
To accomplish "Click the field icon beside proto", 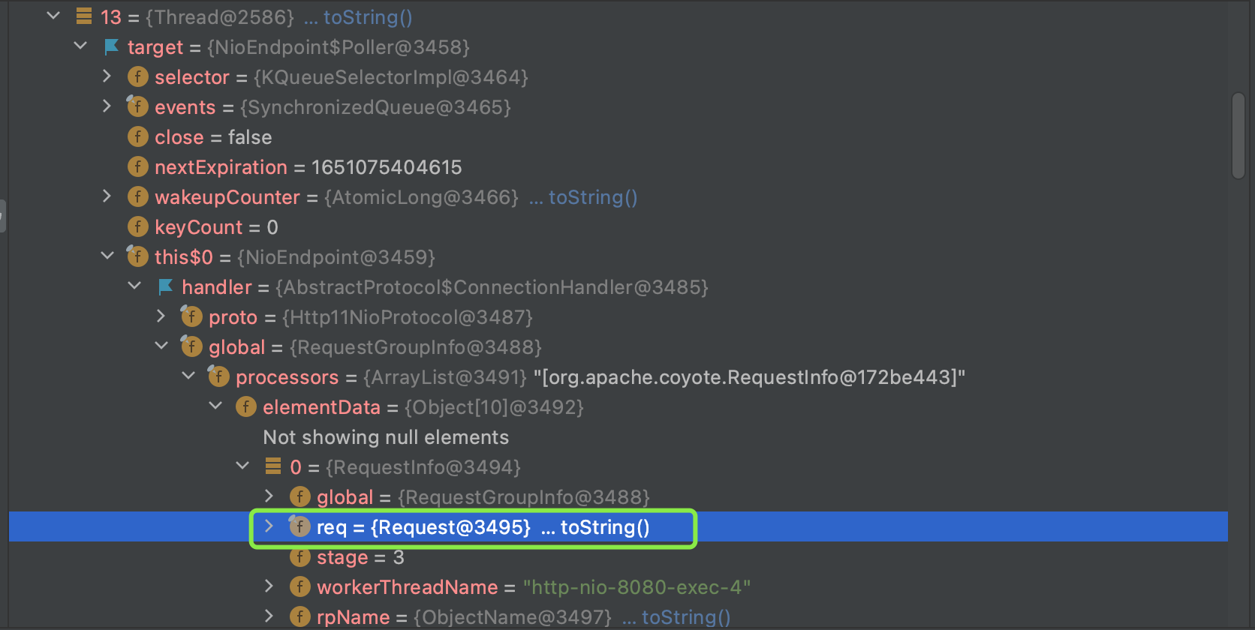I will tap(191, 316).
